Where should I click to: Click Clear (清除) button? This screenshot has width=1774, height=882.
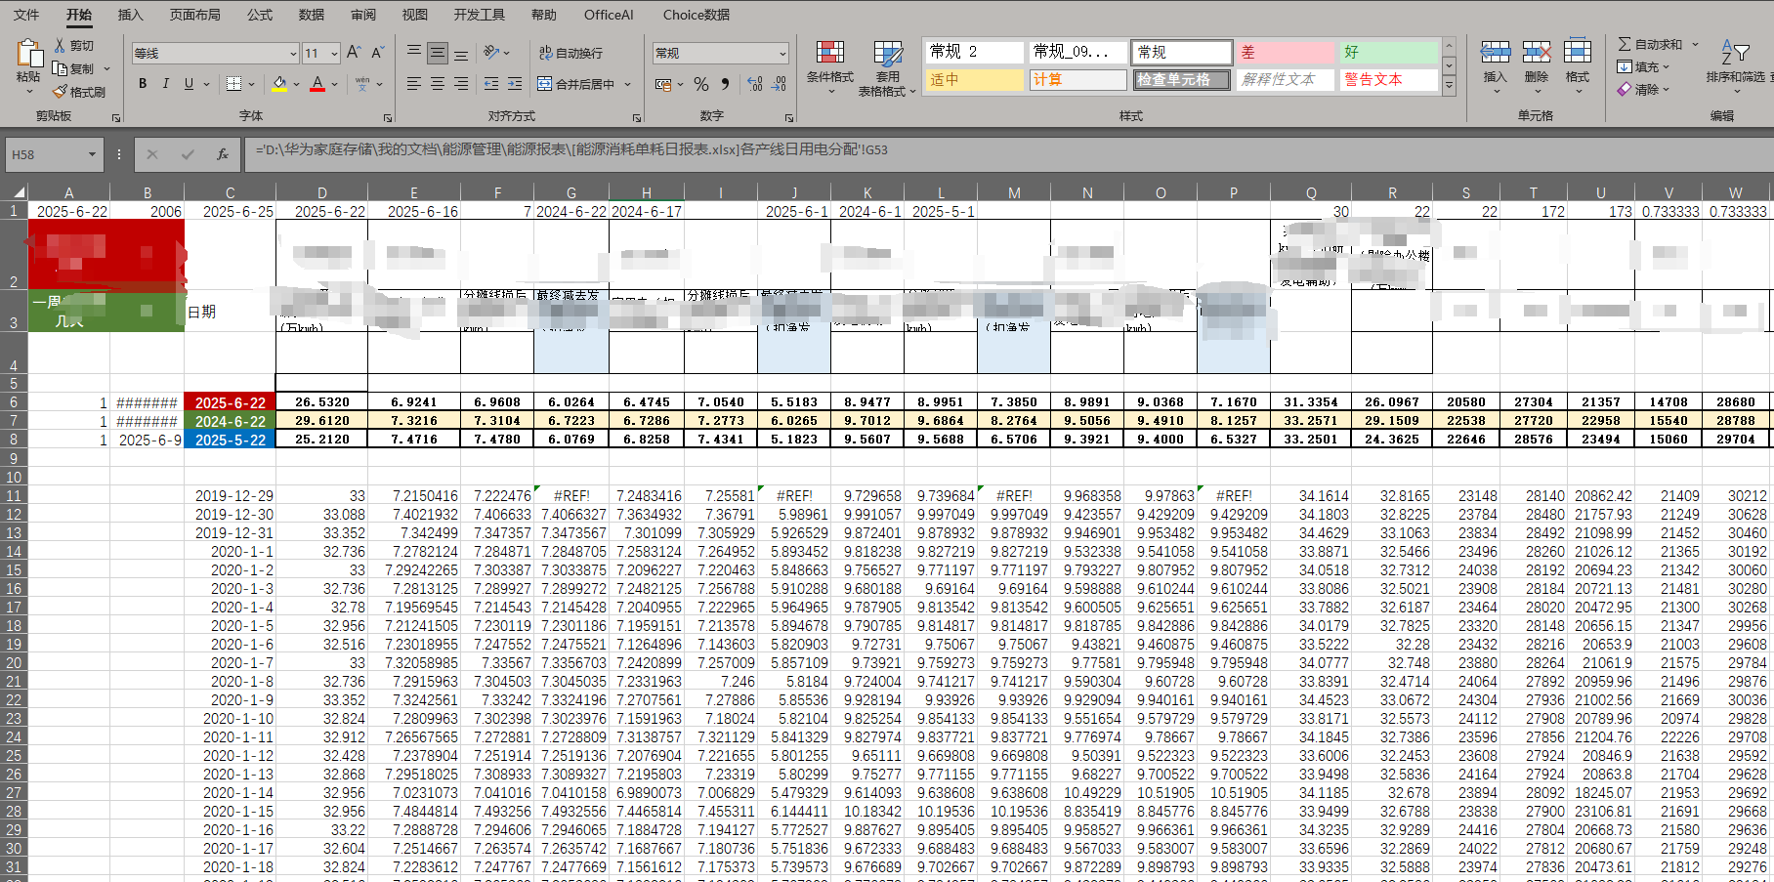click(x=1643, y=89)
